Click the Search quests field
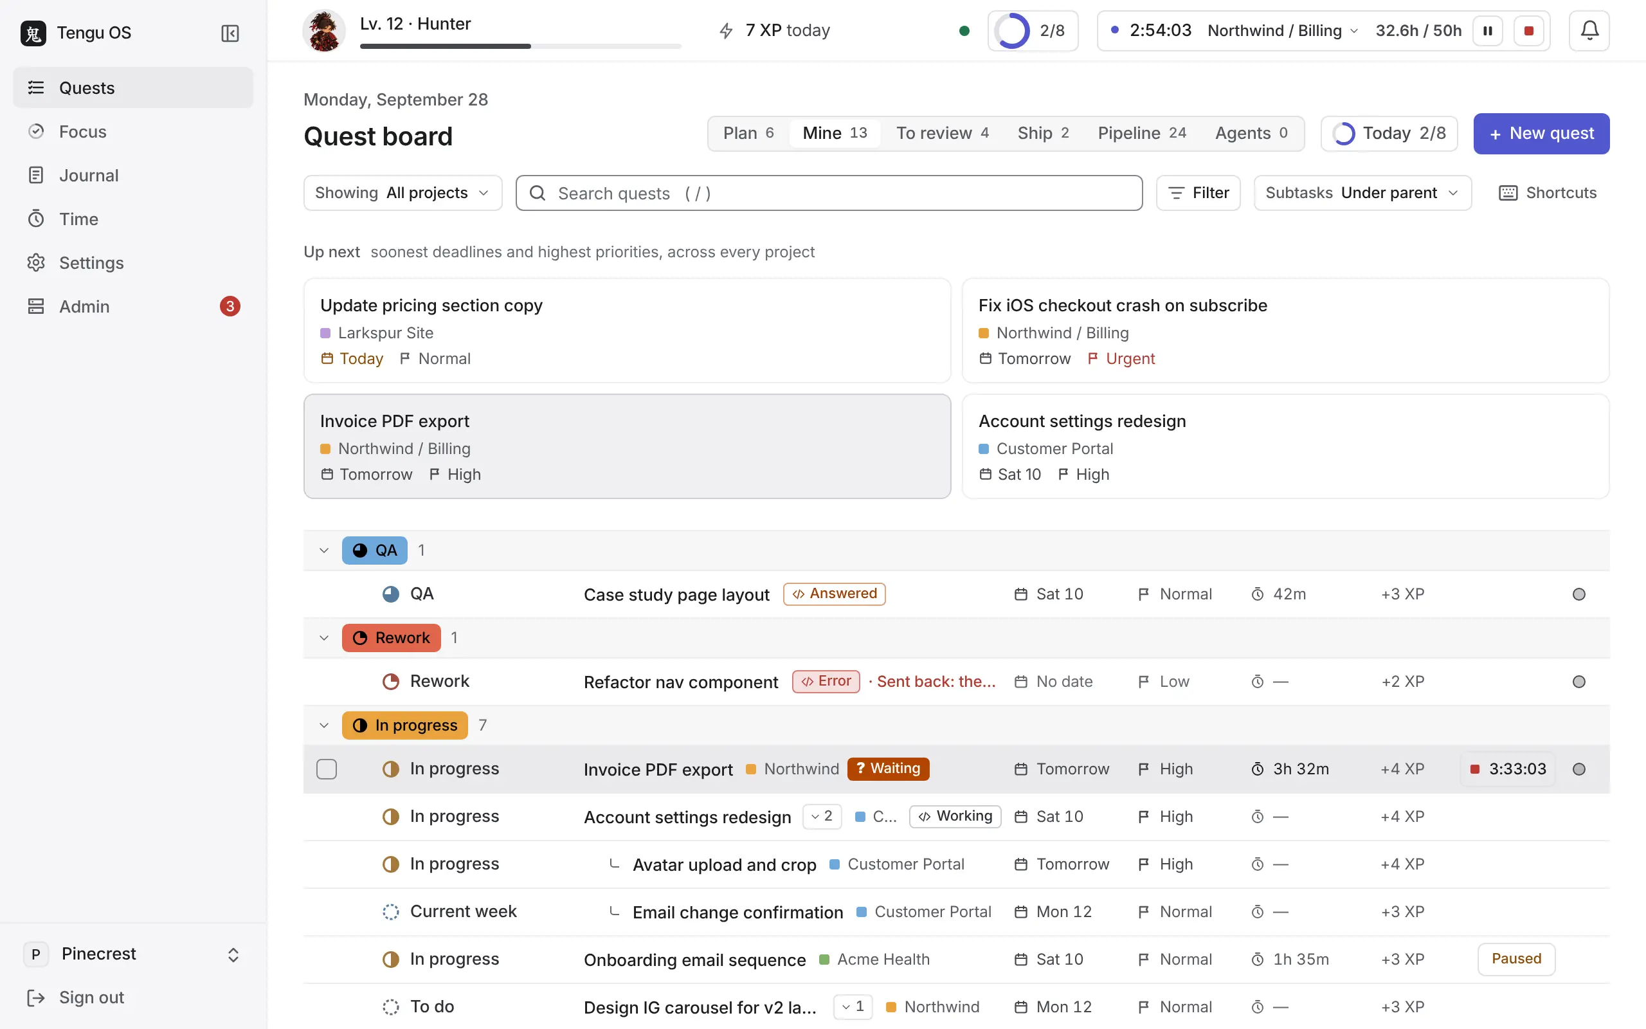Image resolution: width=1646 pixels, height=1029 pixels. tap(828, 194)
